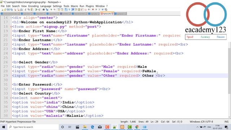This screenshot has width=231, height=130.
Task: Click "Select Gender" text on line 26
Action: (x=34, y=62)
